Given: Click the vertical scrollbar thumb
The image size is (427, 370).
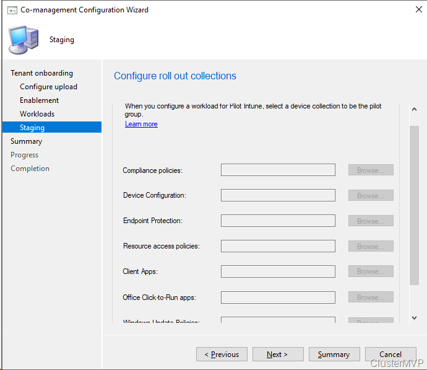Looking at the screenshot, I should [414, 205].
